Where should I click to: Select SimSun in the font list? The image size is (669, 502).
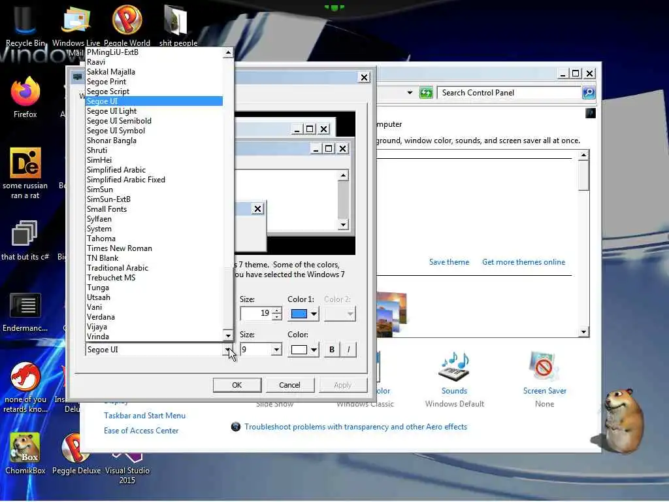(154, 190)
